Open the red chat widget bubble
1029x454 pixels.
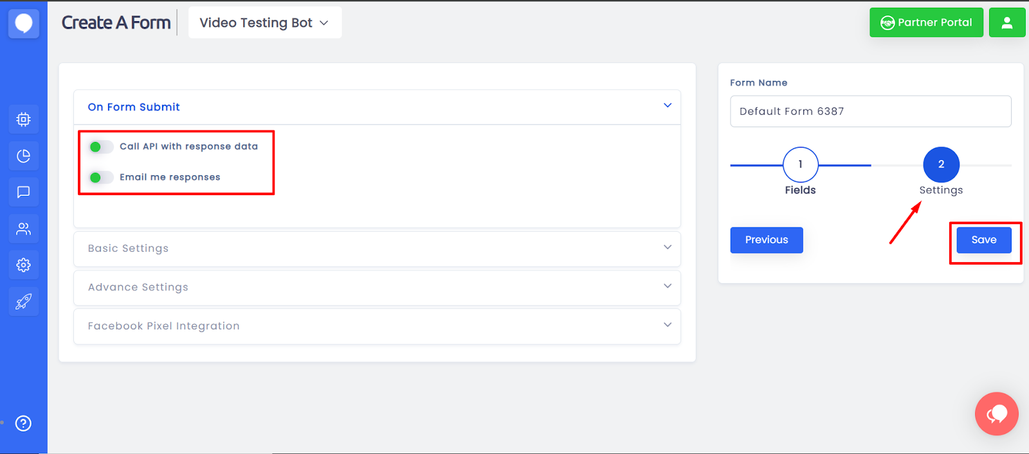coord(996,414)
